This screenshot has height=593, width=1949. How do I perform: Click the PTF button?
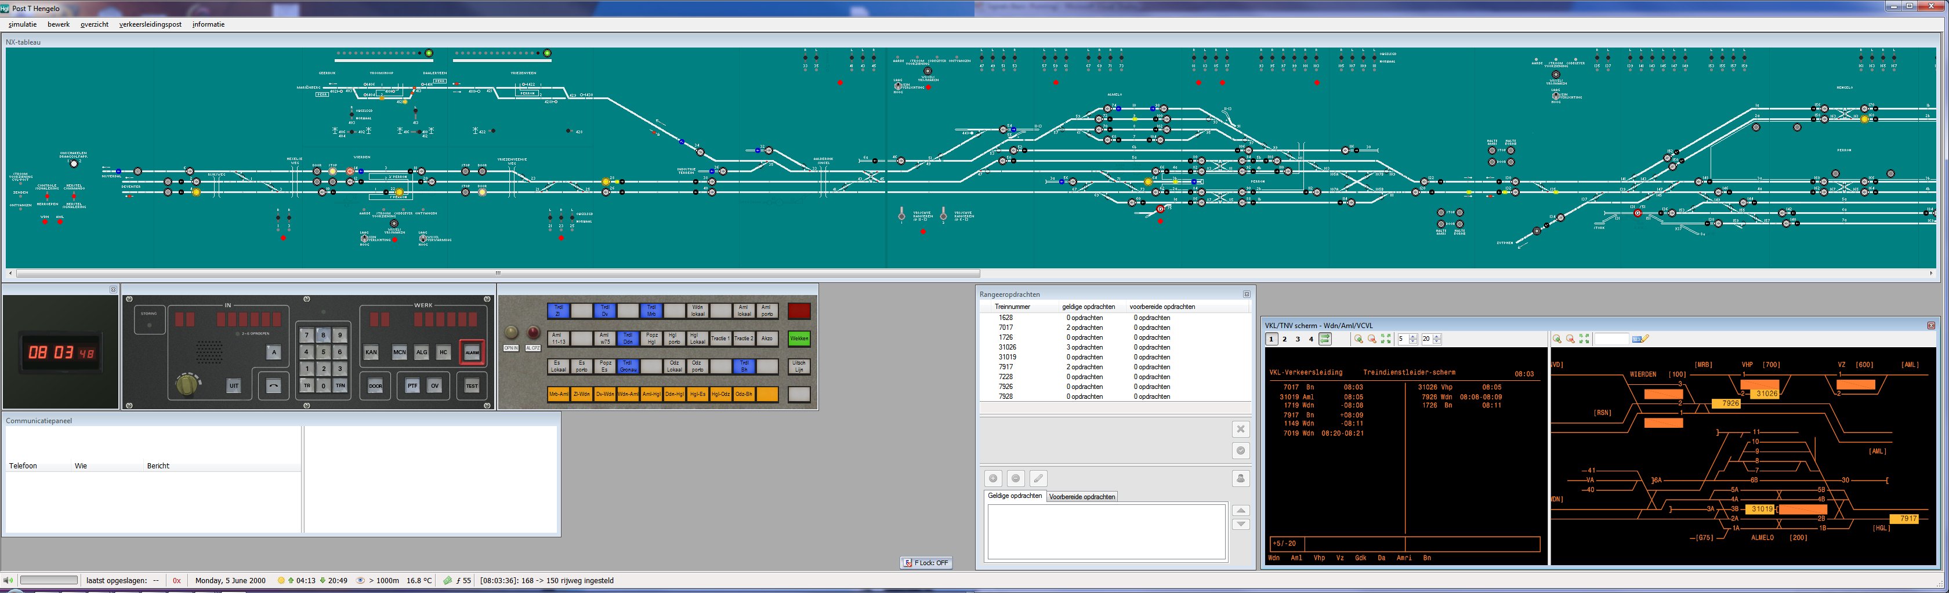pos(412,385)
